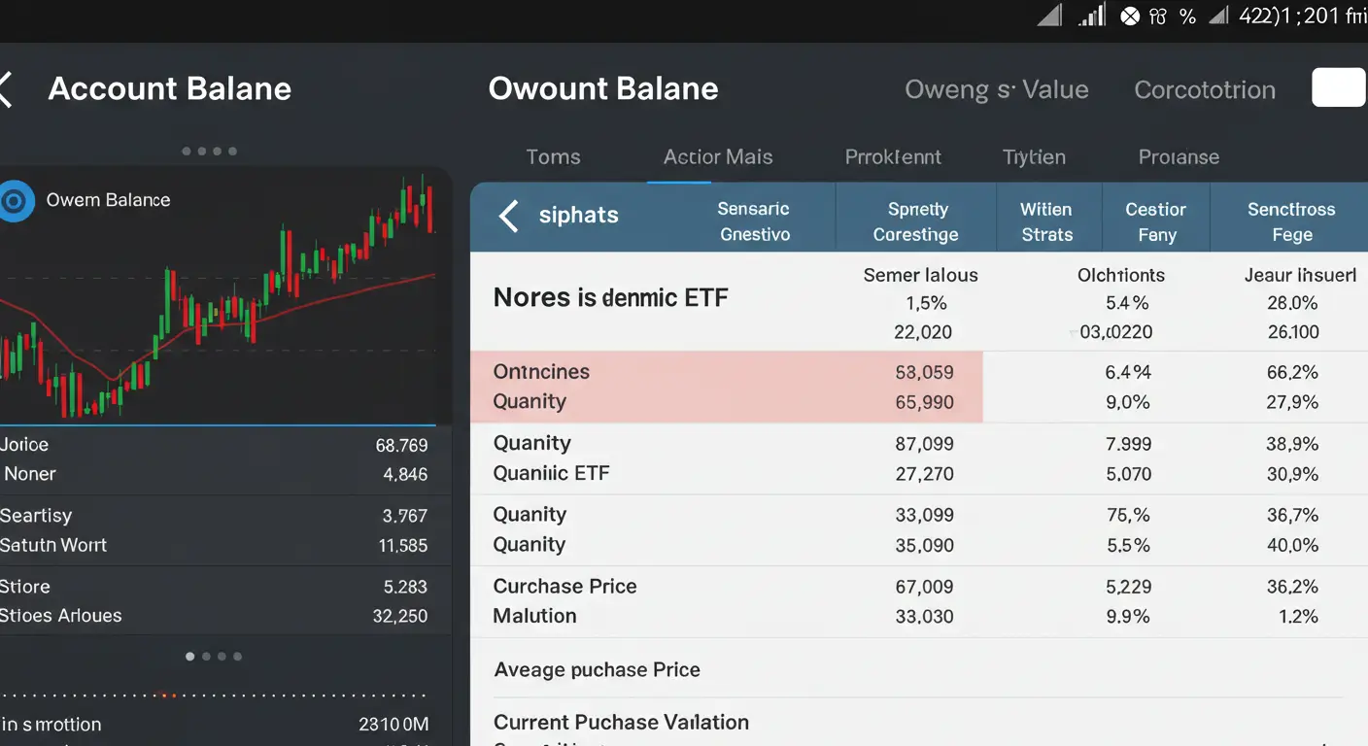Select the Malution row

point(919,616)
